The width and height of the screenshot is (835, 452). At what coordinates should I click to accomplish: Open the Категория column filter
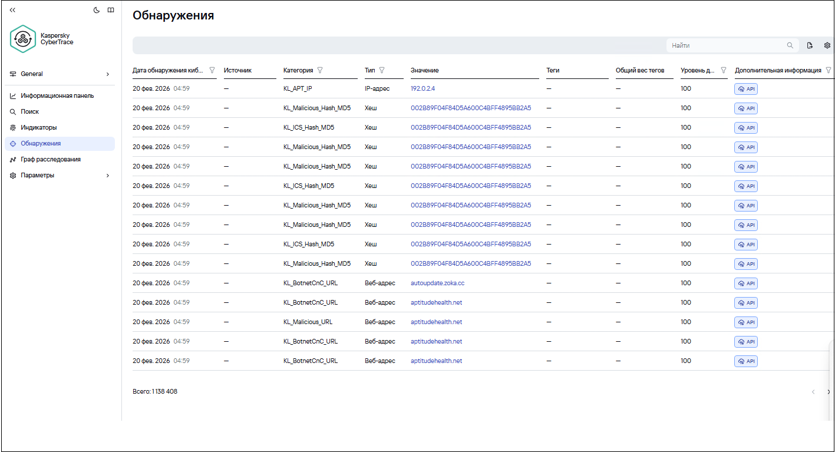[x=320, y=70]
